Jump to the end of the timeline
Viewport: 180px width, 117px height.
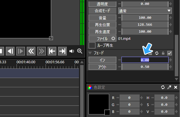point(62,51)
